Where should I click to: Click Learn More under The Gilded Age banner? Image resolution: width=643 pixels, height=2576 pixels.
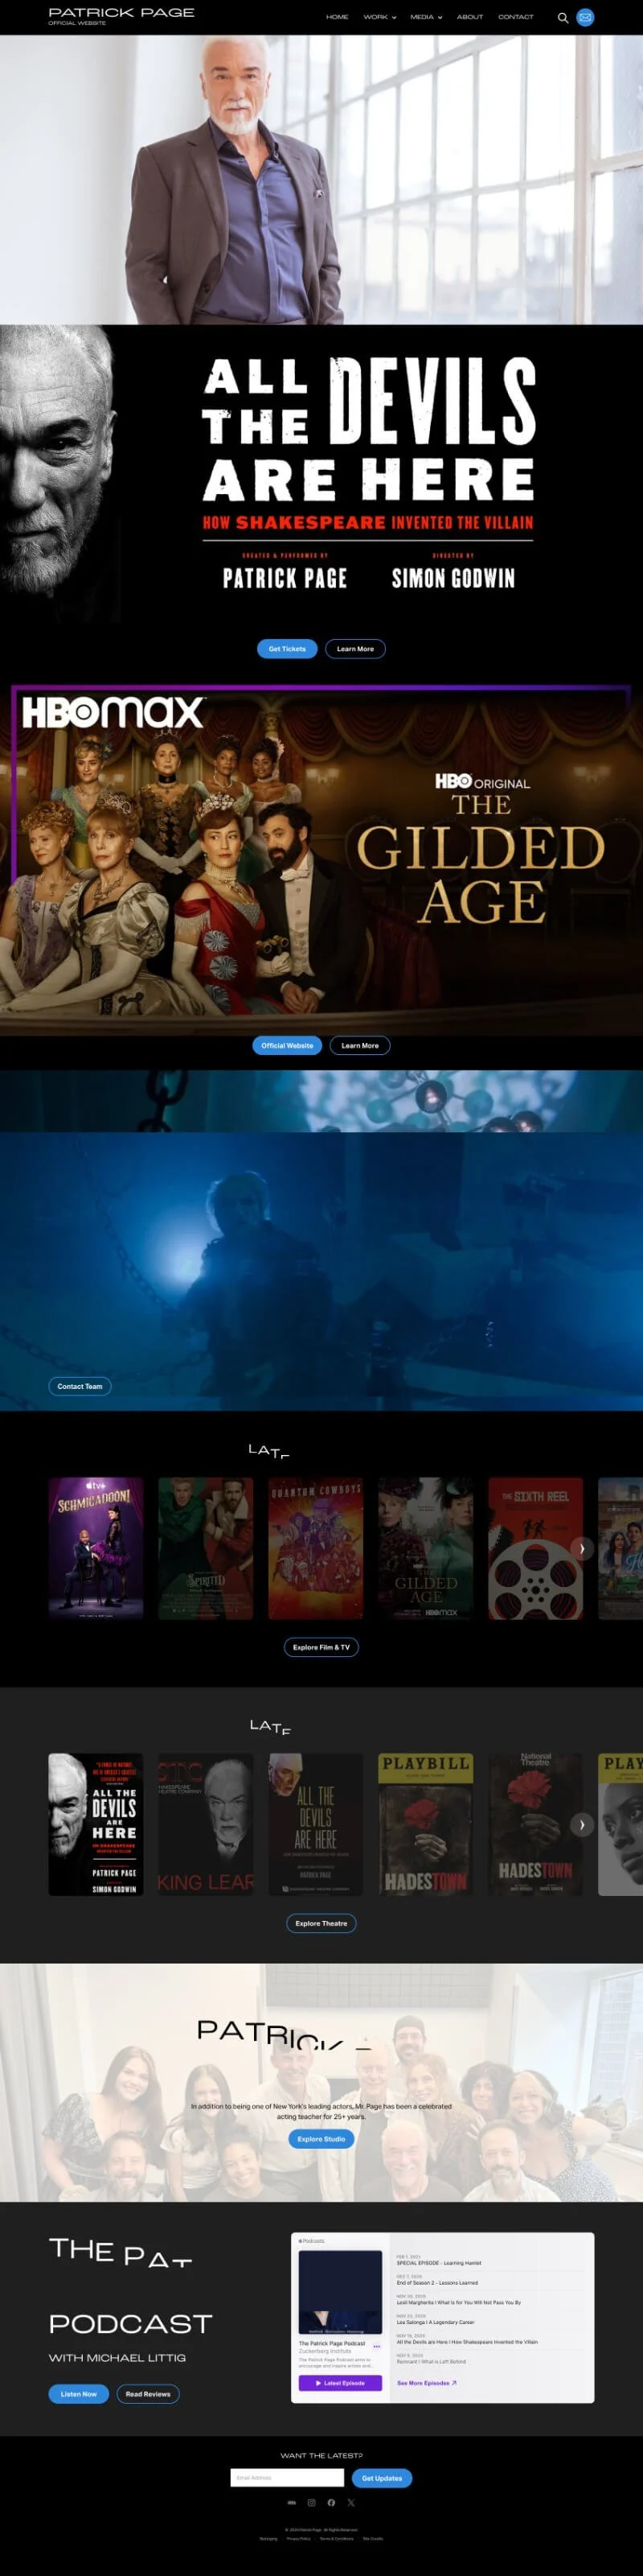click(x=360, y=1045)
